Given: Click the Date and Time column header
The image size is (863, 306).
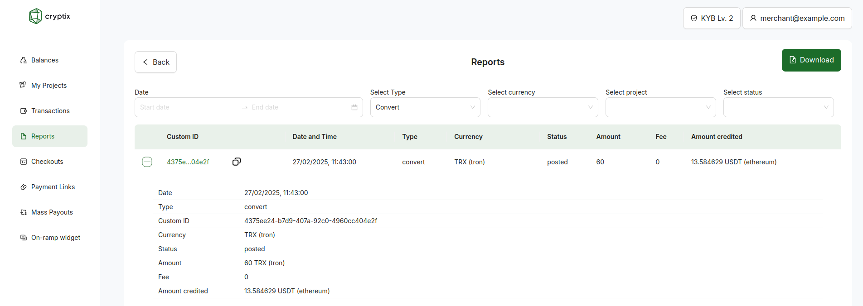Looking at the screenshot, I should tap(315, 137).
